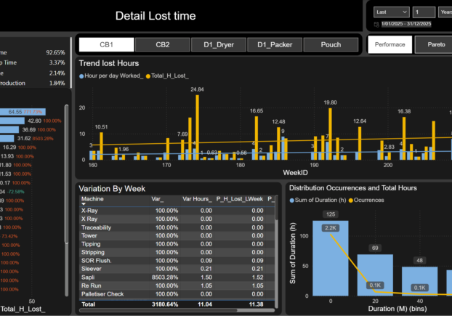Click the relative date number input showing 1
This screenshot has height=316, width=452.
pyautogui.click(x=424, y=12)
